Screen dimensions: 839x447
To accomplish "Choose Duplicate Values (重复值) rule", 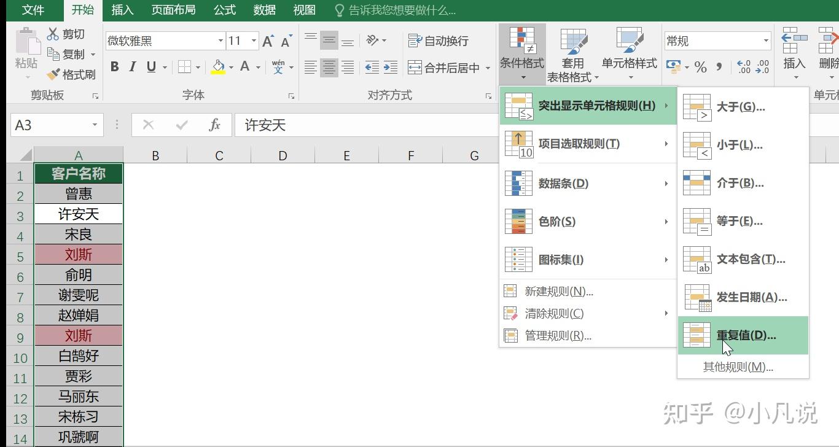I will point(743,335).
